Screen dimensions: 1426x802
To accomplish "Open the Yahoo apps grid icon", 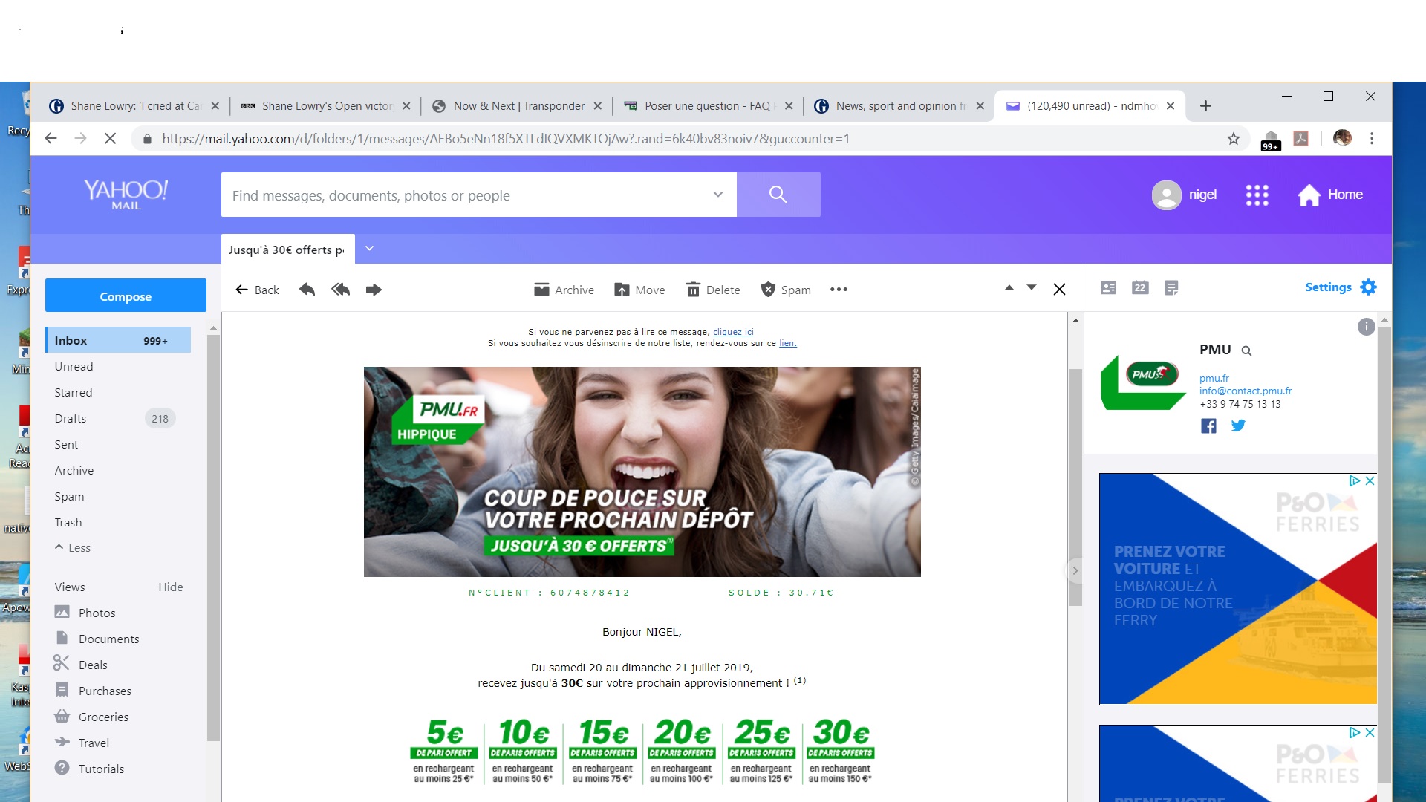I will click(x=1257, y=195).
